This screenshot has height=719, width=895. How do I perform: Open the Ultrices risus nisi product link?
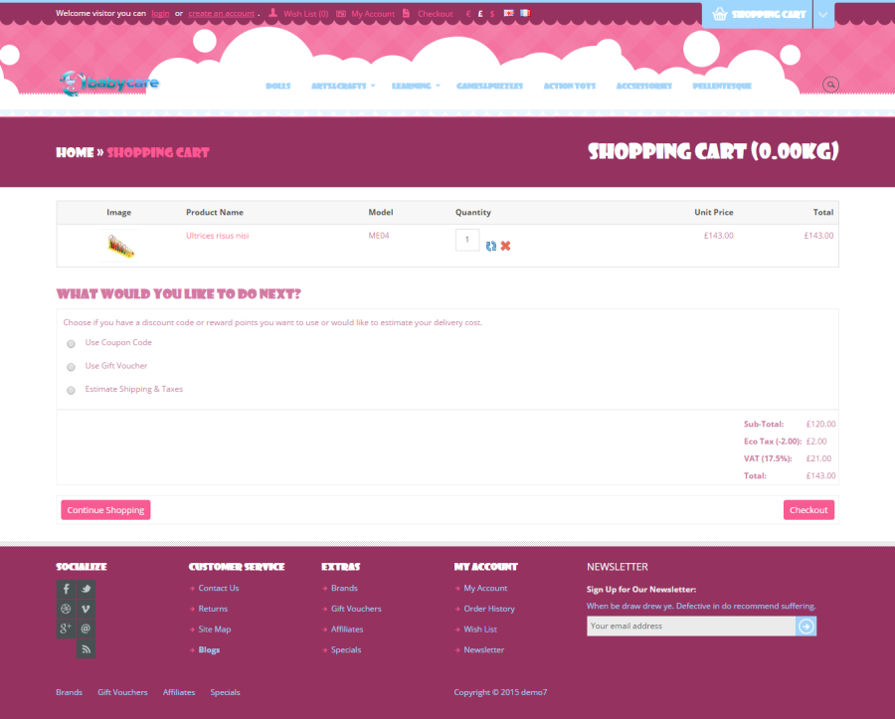pyautogui.click(x=218, y=236)
